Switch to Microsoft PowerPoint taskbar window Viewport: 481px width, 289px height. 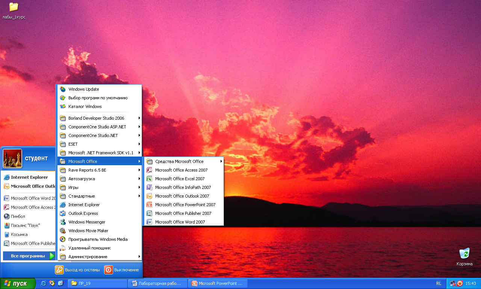coord(218,283)
